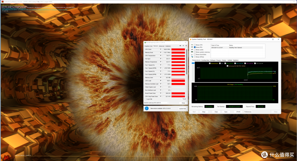The image size is (297, 161).
Task: Enable the Stress local disks checkbox
Action: click(x=195, y=54)
